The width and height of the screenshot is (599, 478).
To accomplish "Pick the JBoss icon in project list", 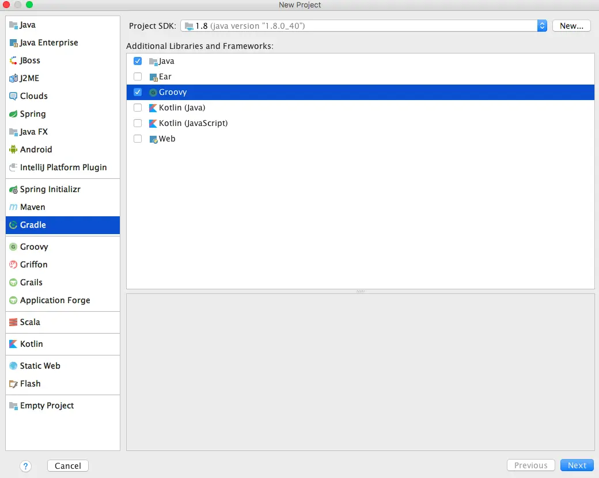I will point(13,60).
